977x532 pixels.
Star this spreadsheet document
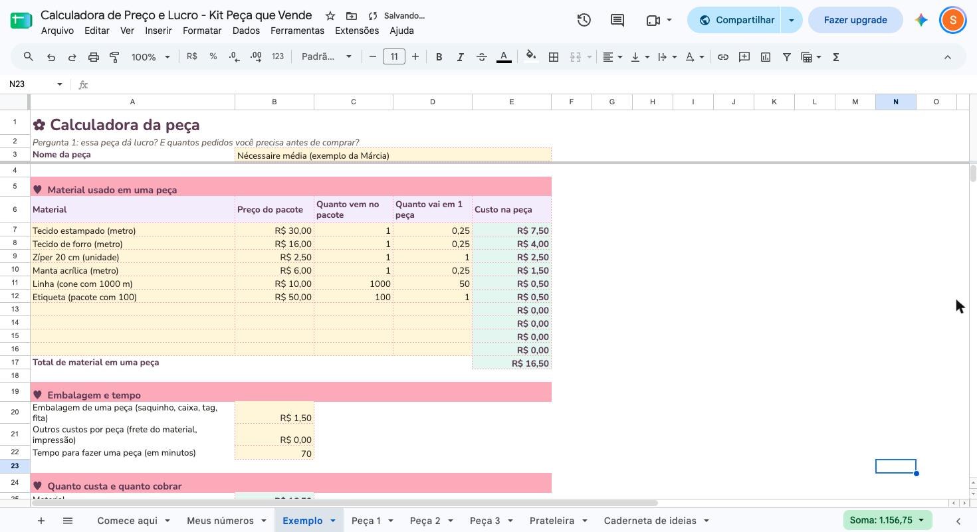330,15
